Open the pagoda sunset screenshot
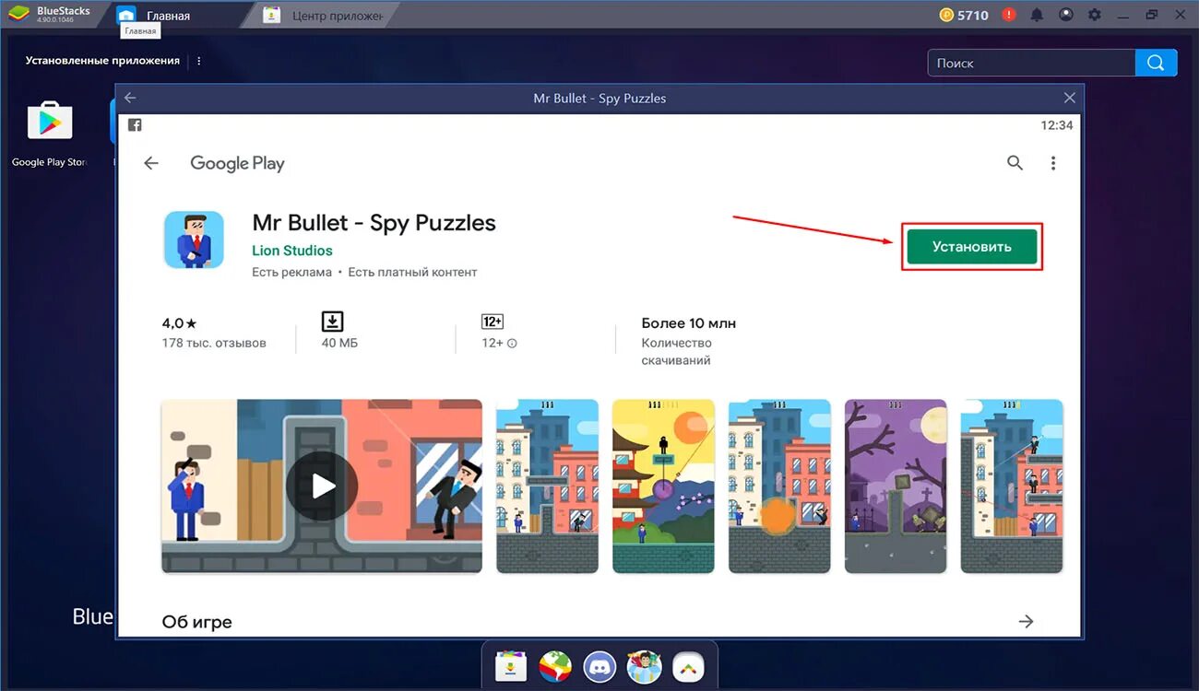 (664, 486)
